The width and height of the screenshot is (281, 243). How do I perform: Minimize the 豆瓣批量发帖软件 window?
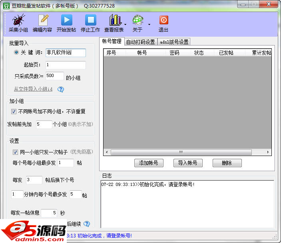[243, 4]
